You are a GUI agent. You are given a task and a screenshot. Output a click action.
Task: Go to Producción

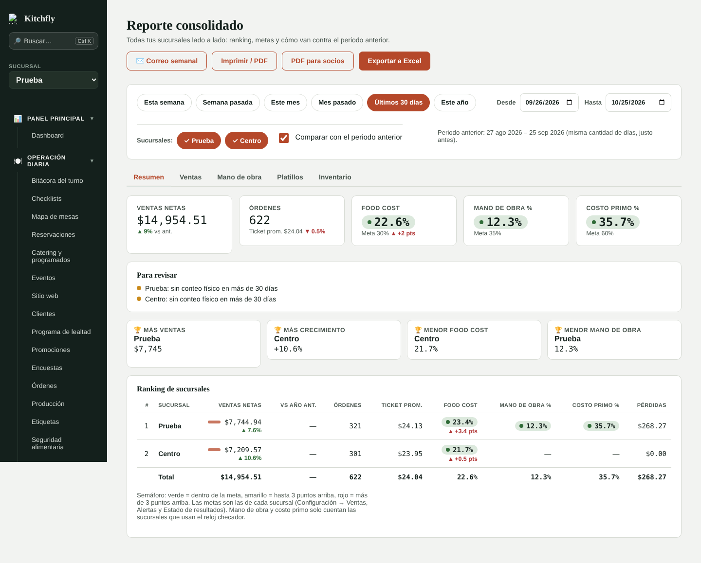pos(48,404)
